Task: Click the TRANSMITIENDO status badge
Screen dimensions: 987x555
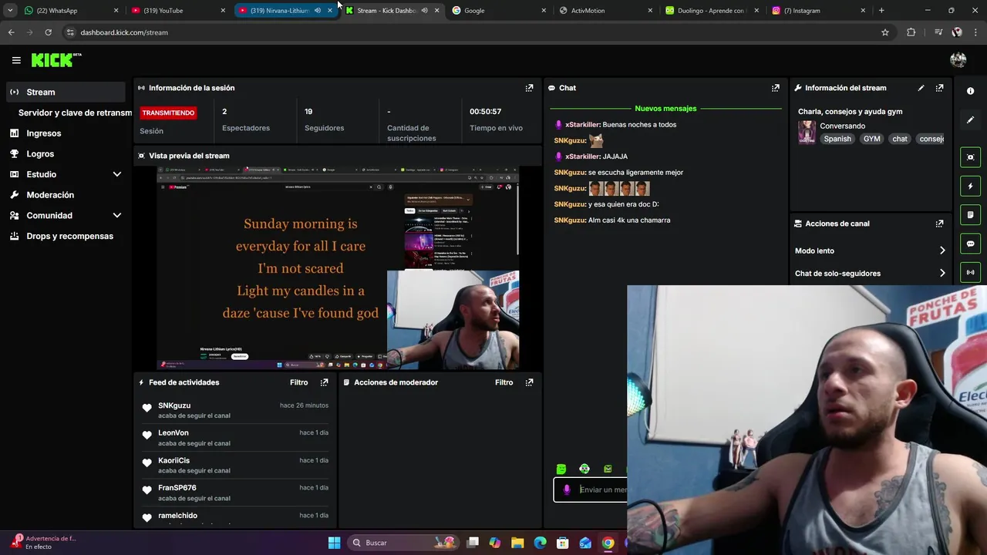Action: 168,113
